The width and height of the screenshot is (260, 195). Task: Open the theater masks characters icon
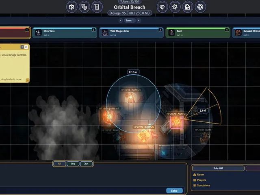84,7
